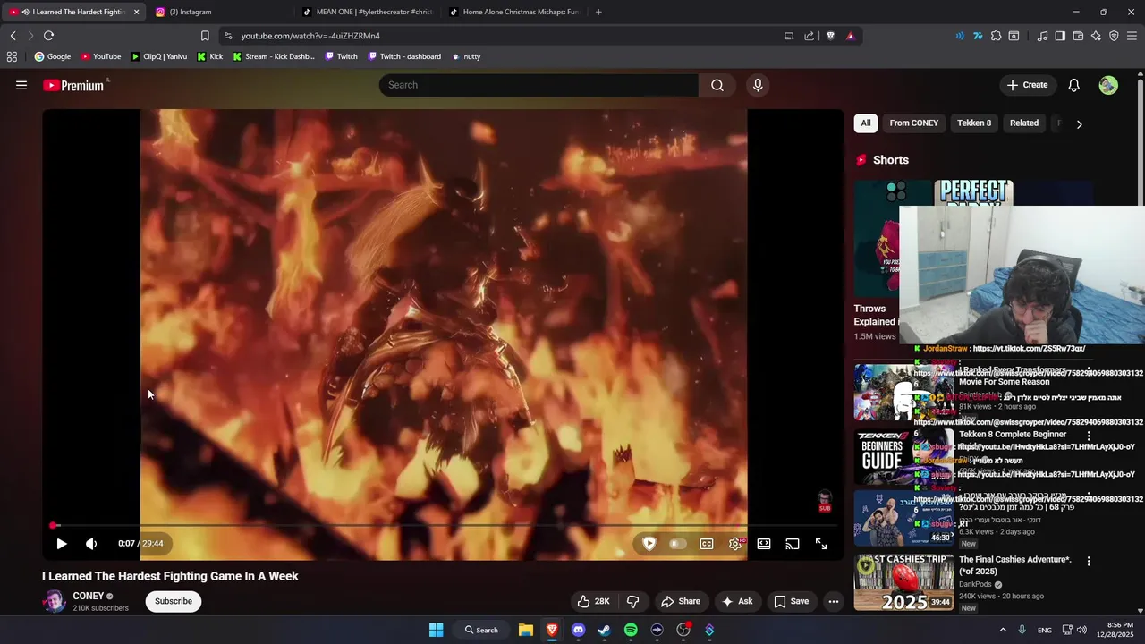The image size is (1145, 644).
Task: Mute the video volume
Action: tap(91, 544)
